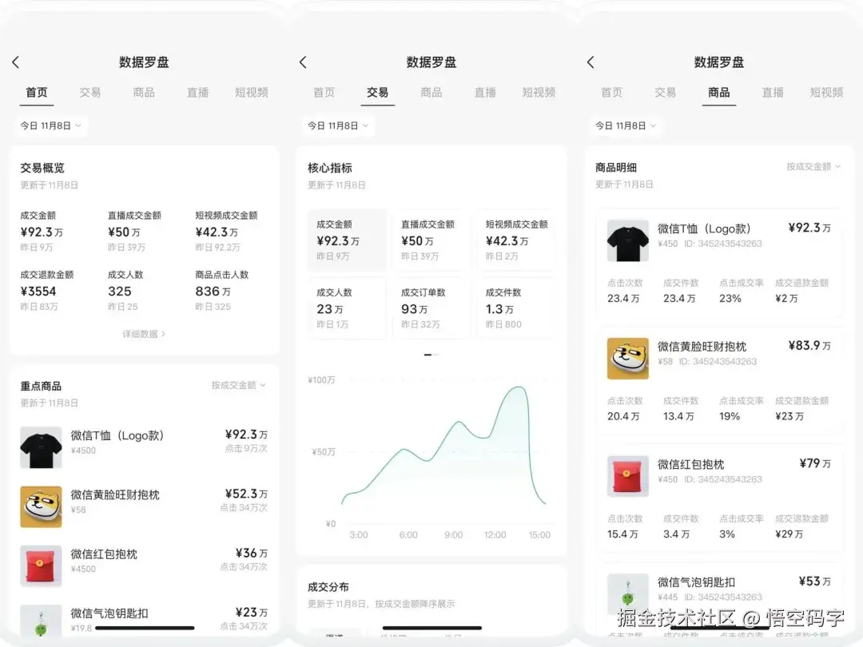Open the 交易 tab from the home screen
863x647 pixels.
coord(90,93)
